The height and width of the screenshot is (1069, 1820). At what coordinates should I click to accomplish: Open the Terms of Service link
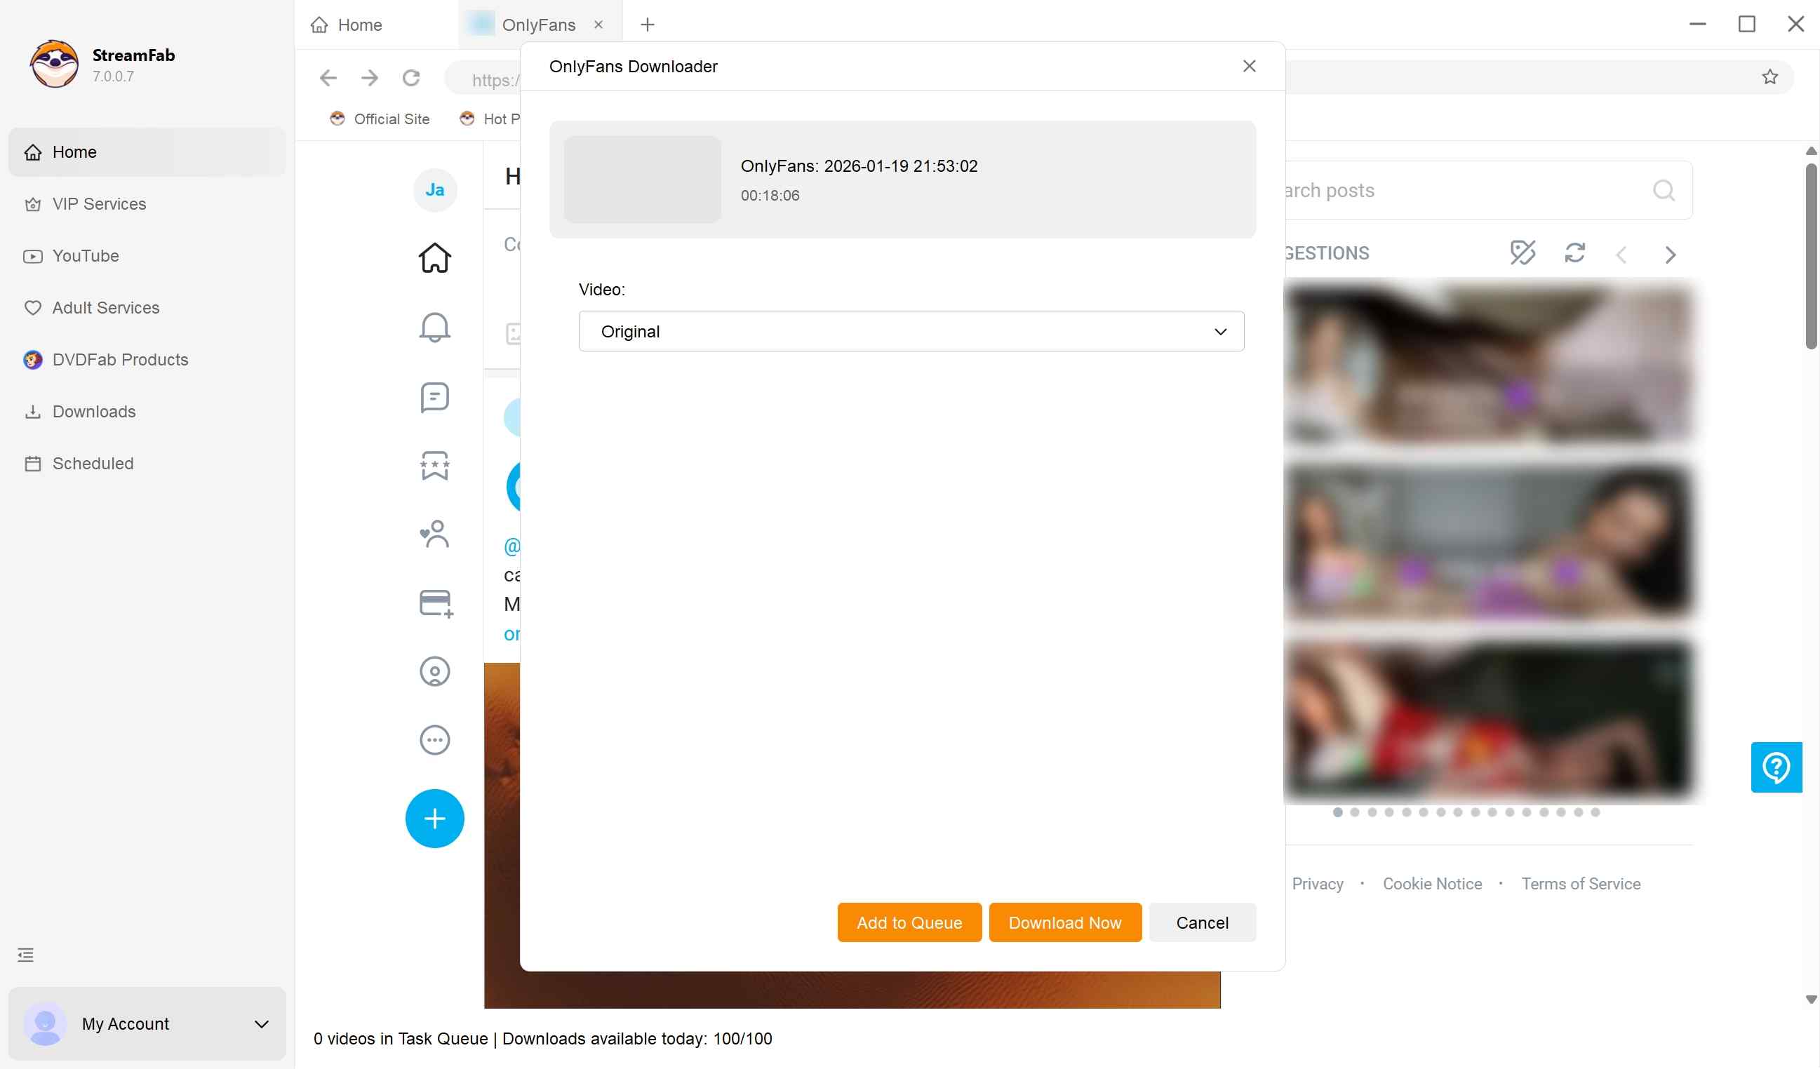pyautogui.click(x=1581, y=883)
